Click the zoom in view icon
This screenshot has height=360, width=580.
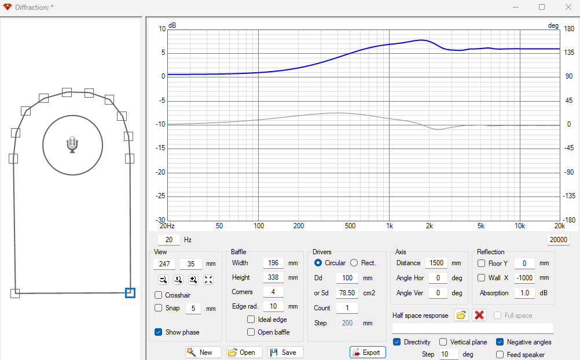click(193, 280)
